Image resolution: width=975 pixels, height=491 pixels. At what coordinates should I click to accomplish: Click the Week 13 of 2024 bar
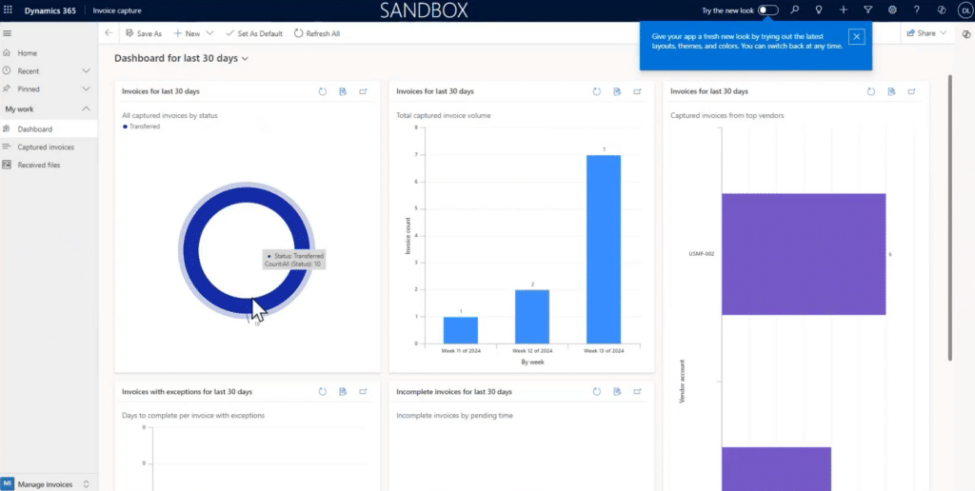point(603,249)
